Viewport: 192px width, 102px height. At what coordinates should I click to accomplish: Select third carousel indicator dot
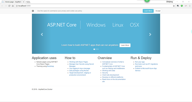click(98, 49)
